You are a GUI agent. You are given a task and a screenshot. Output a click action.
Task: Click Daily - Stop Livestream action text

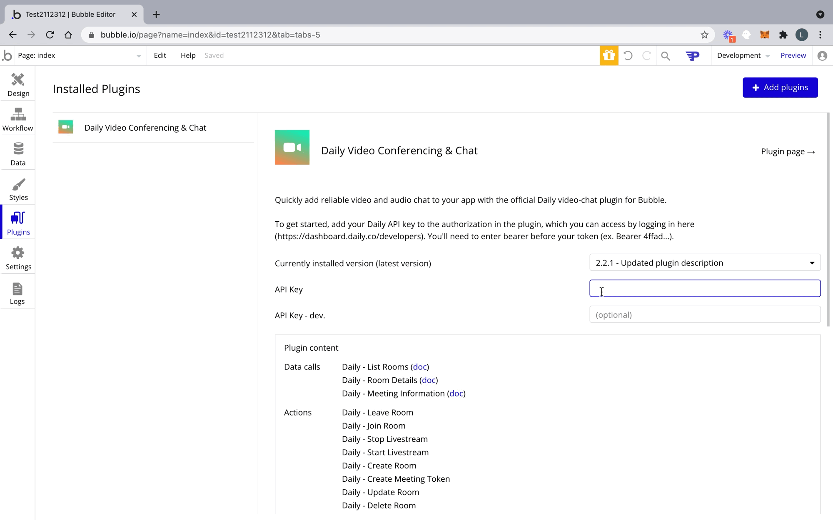coord(385,439)
